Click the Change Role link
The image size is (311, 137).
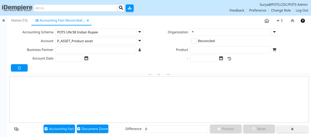[281, 11]
